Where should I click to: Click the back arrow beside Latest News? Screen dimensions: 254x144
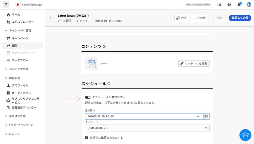pyautogui.click(x=51, y=18)
